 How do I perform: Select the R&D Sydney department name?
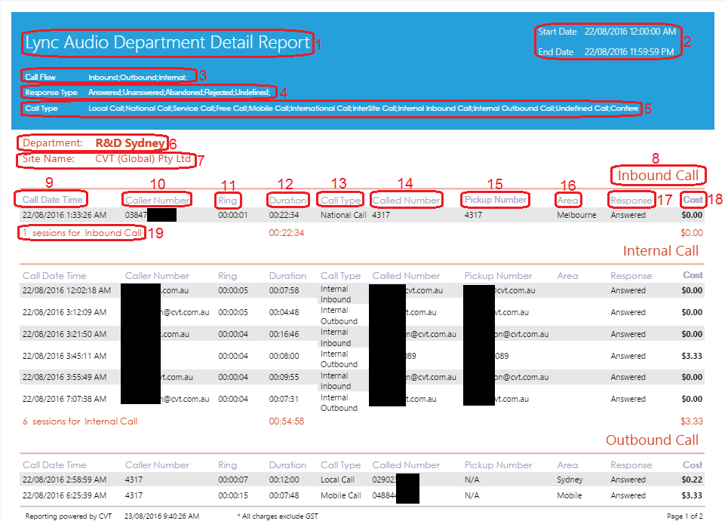(x=130, y=143)
